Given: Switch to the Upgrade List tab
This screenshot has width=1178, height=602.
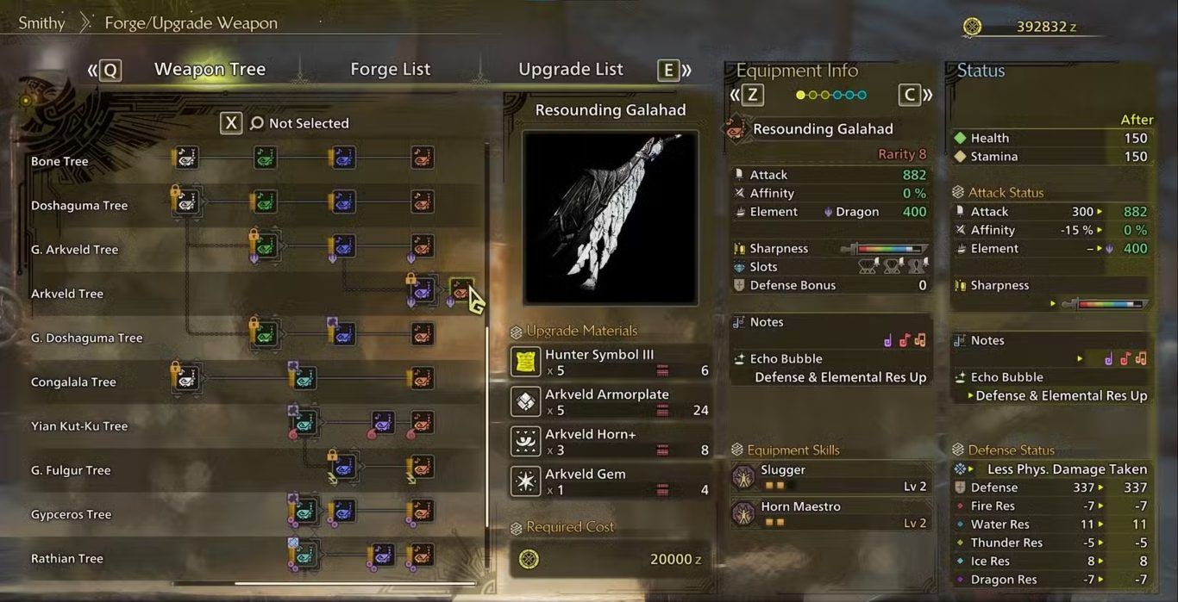Looking at the screenshot, I should tap(571, 69).
